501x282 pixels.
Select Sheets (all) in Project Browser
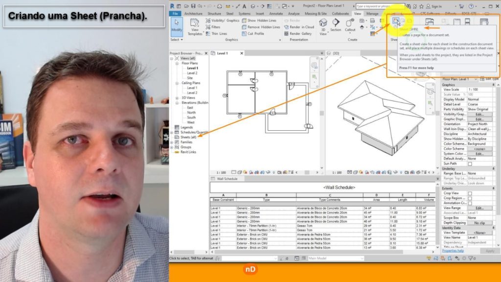(x=187, y=137)
